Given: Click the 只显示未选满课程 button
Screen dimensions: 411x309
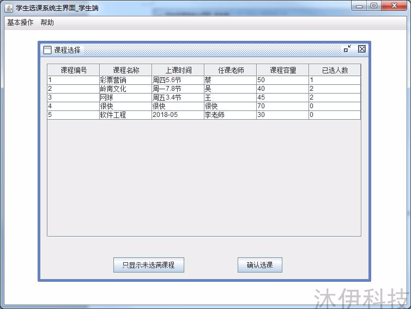Looking at the screenshot, I should pyautogui.click(x=149, y=265).
